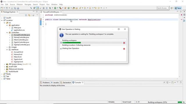Expand the images package

7,47
